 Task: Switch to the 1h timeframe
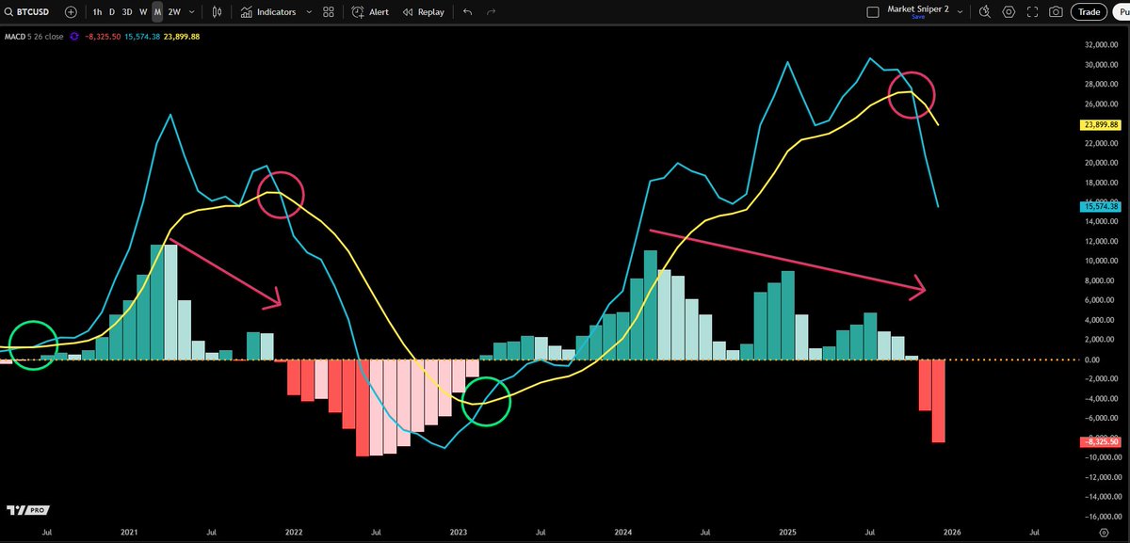click(97, 12)
